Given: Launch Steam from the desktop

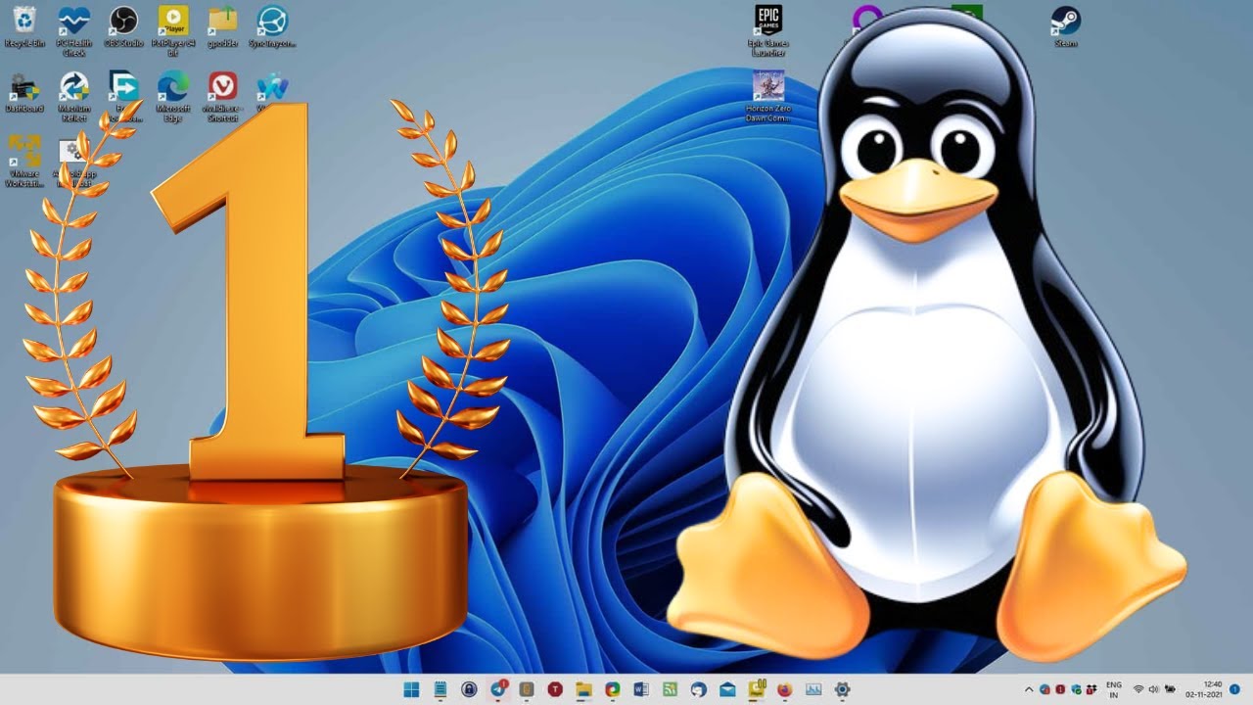Looking at the screenshot, I should (x=1066, y=26).
